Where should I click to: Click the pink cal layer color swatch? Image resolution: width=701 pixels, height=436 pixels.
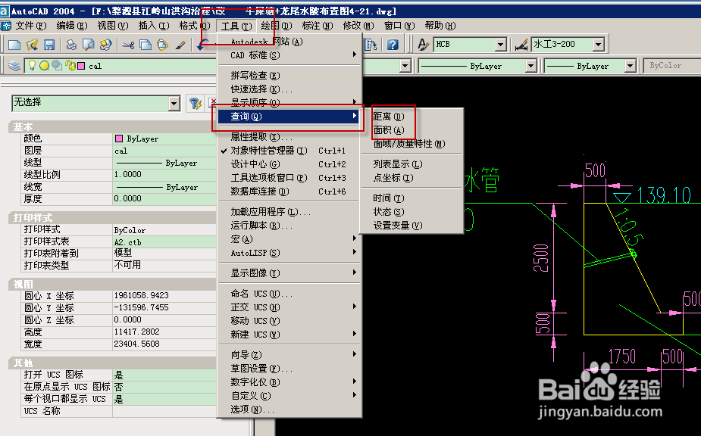pyautogui.click(x=81, y=66)
